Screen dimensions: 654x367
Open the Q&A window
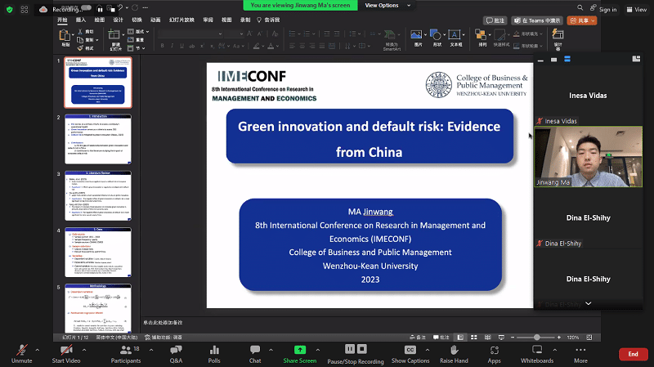click(x=176, y=351)
